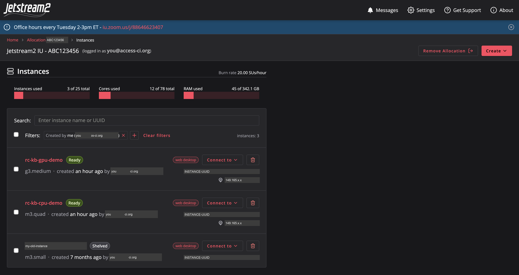Click the Instances breadcrumb
The image size is (519, 275).
[85, 40]
